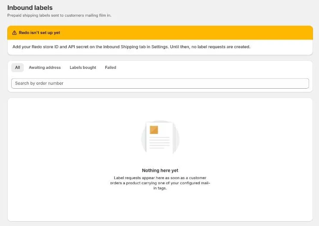Open the Labels bought tab
Screen dimensions: 319x226
[x=83, y=68]
